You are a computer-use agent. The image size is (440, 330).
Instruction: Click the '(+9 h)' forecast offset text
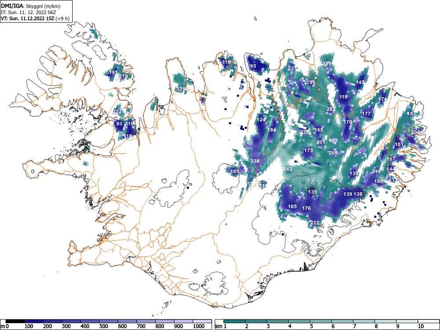(62, 18)
